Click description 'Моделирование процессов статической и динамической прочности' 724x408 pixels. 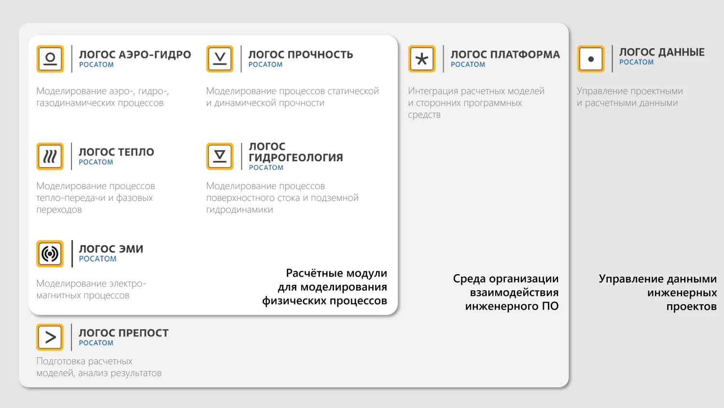pyautogui.click(x=292, y=97)
